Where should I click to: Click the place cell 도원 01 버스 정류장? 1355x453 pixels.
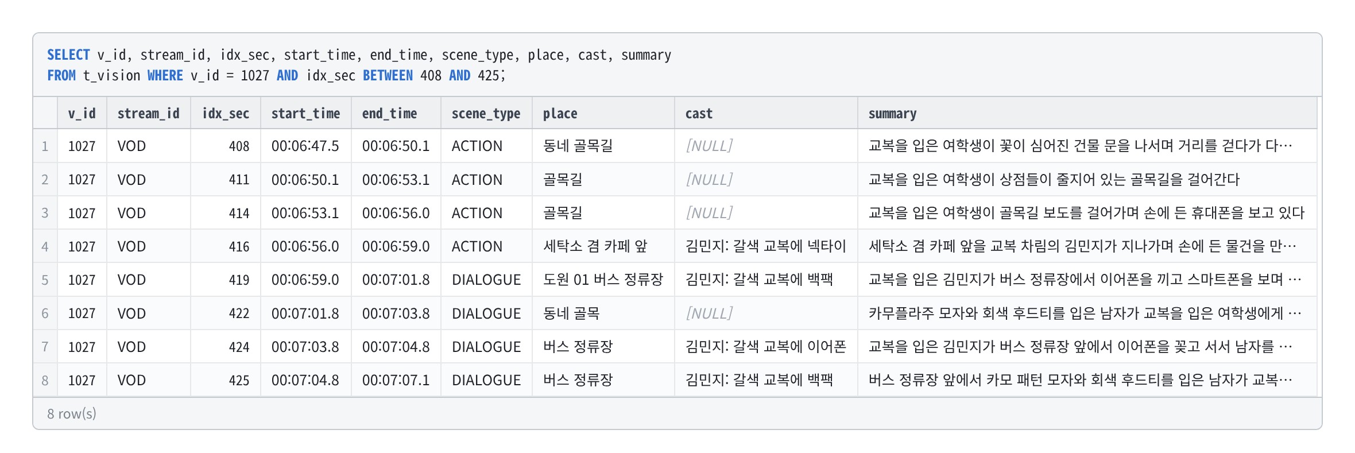click(603, 280)
